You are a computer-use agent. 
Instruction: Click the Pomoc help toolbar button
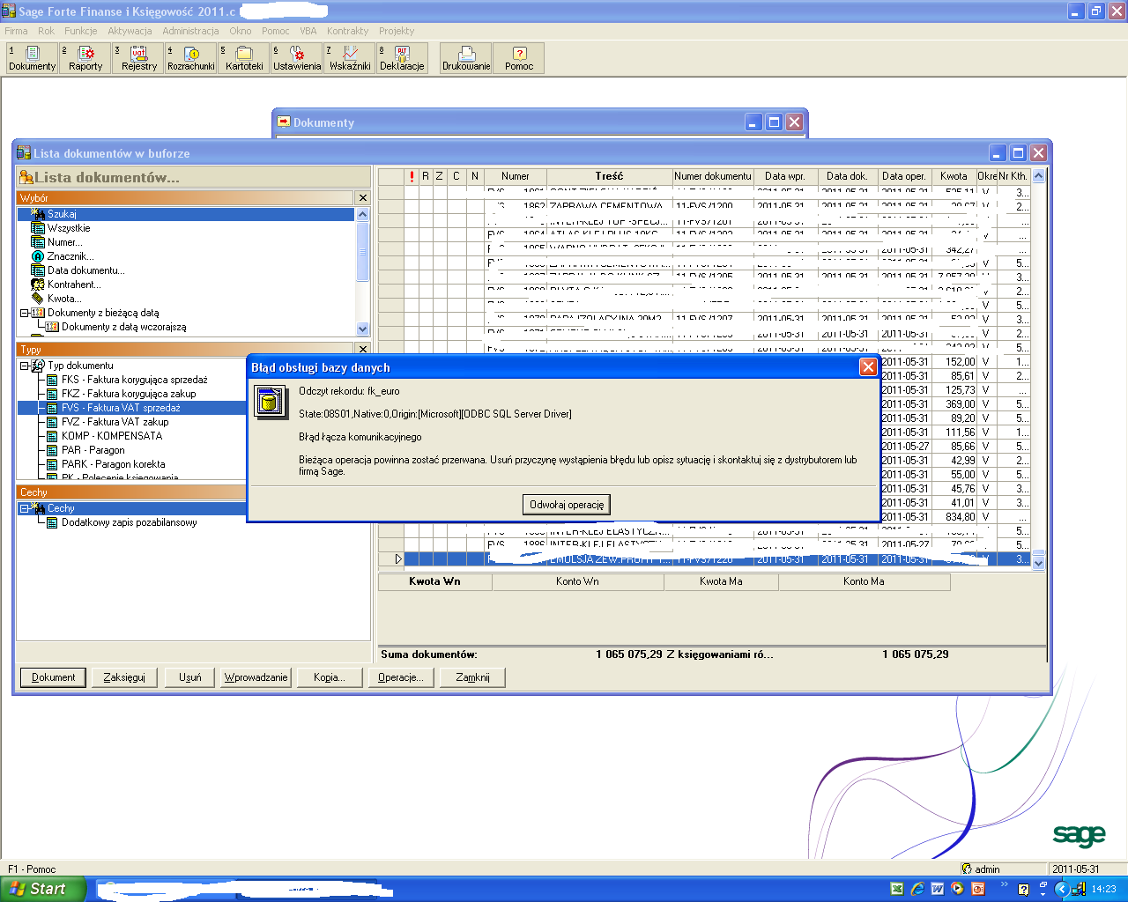pyautogui.click(x=519, y=58)
